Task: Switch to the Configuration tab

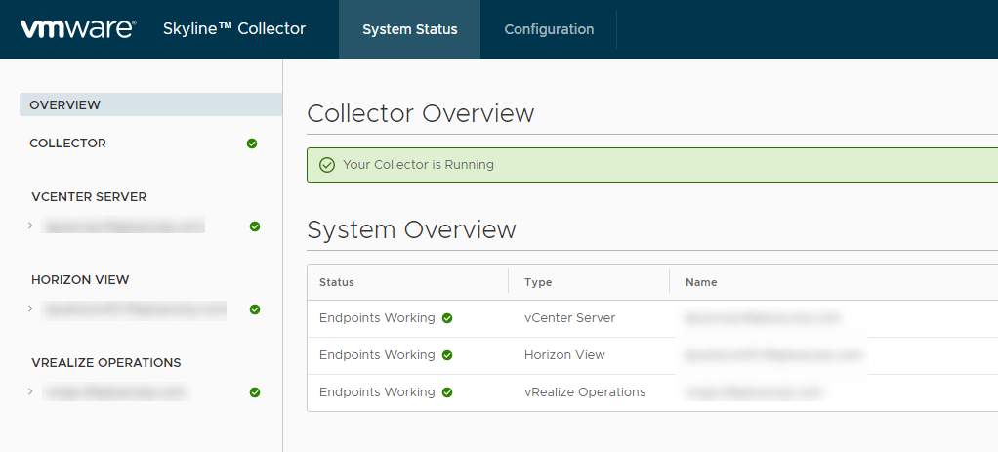Action: coord(549,29)
